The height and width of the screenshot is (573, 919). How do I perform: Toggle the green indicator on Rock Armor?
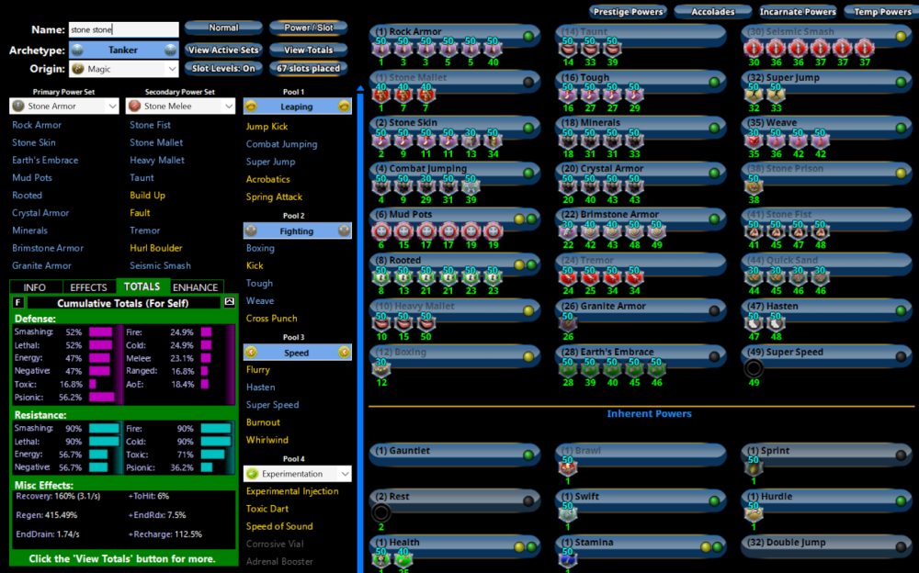528,37
